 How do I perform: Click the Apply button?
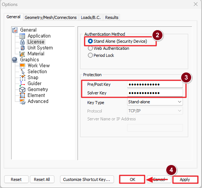click(x=185, y=179)
